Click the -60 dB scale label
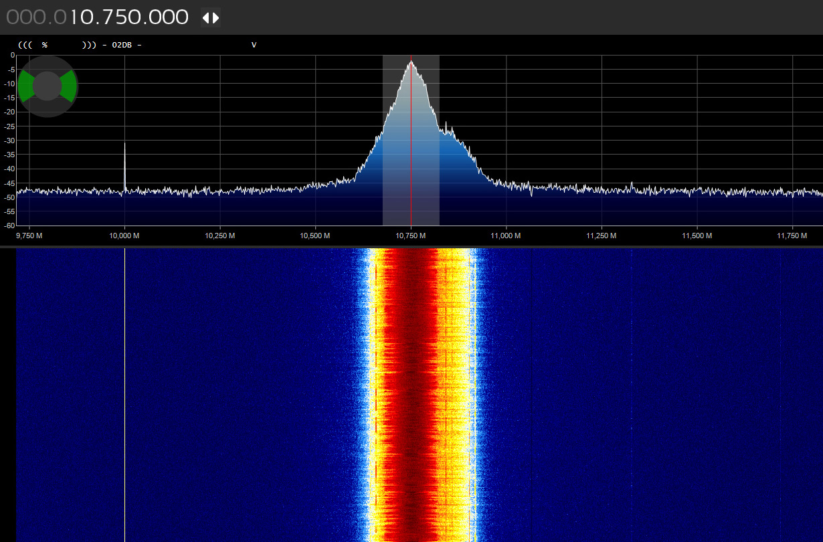Screen dimensions: 823x542 [10, 225]
